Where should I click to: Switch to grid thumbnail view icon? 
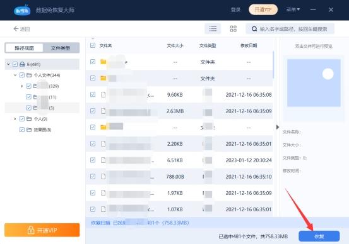tap(233, 29)
